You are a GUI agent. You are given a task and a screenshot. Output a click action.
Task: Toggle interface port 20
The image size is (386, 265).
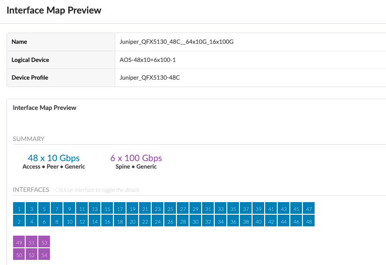click(x=133, y=221)
